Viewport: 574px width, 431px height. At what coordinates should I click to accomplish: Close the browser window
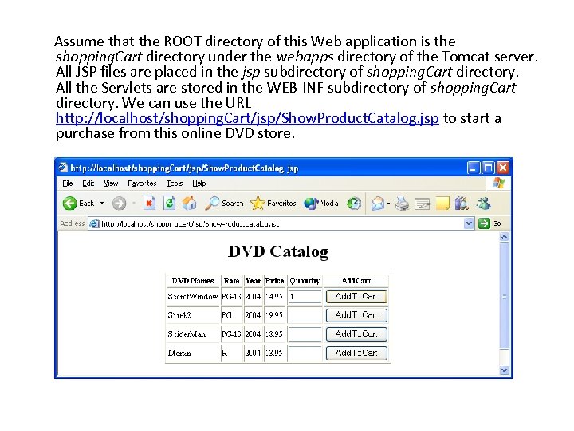503,168
